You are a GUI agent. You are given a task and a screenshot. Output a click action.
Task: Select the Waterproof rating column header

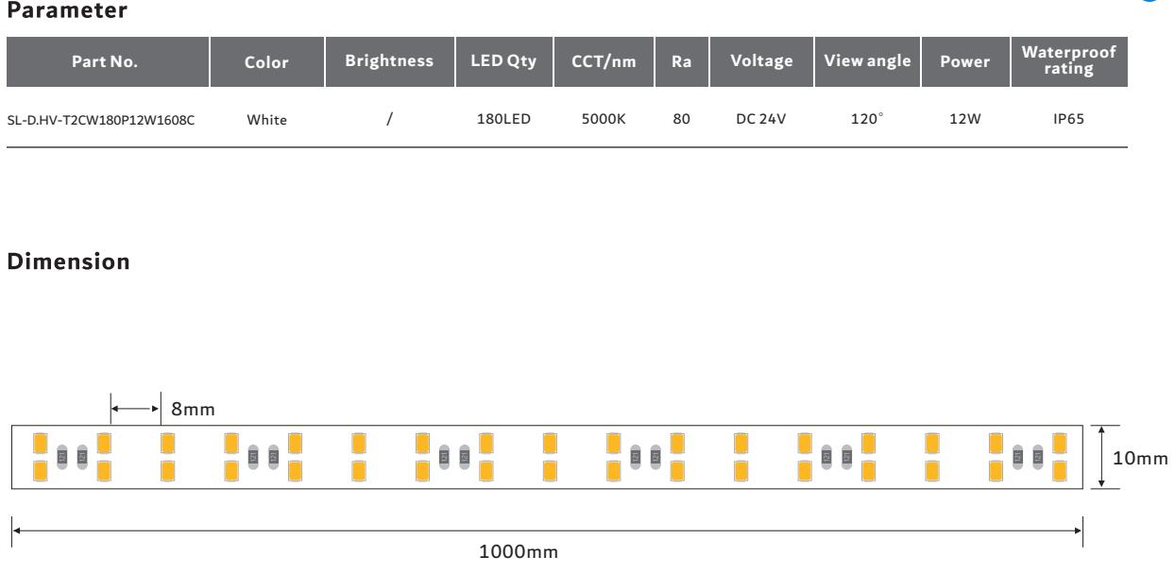pos(1069,63)
